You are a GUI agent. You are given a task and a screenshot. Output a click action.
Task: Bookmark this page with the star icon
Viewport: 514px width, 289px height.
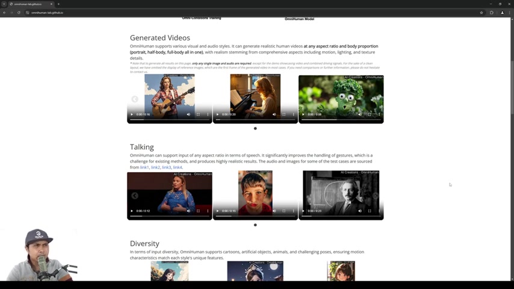(481, 13)
